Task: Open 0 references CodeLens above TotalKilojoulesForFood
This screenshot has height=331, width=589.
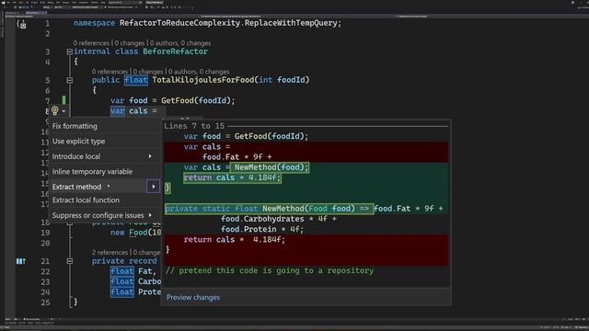Action: [110, 72]
